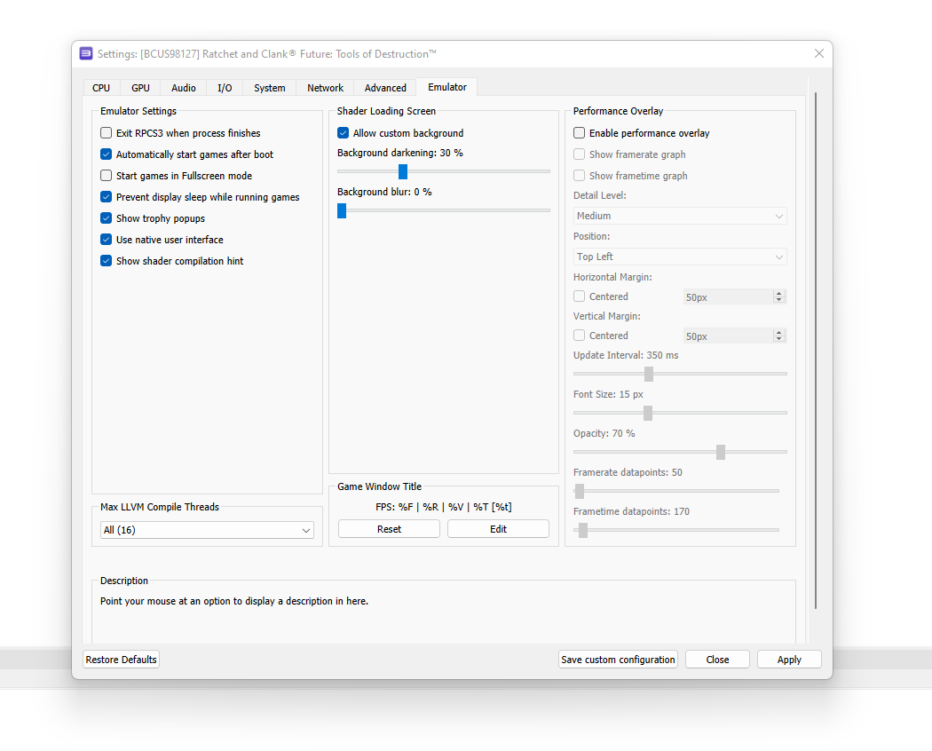Click Save custom configuration
The width and height of the screenshot is (932, 751).
(x=618, y=659)
